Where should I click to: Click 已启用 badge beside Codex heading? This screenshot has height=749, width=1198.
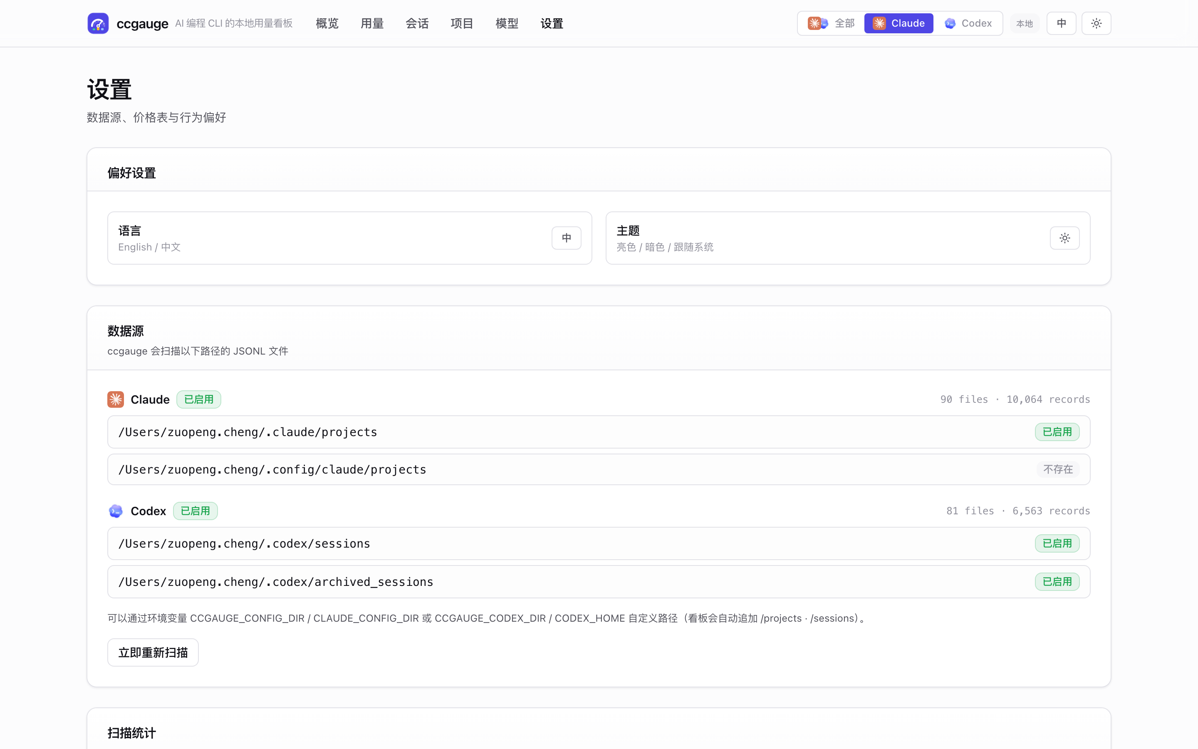[x=195, y=511]
